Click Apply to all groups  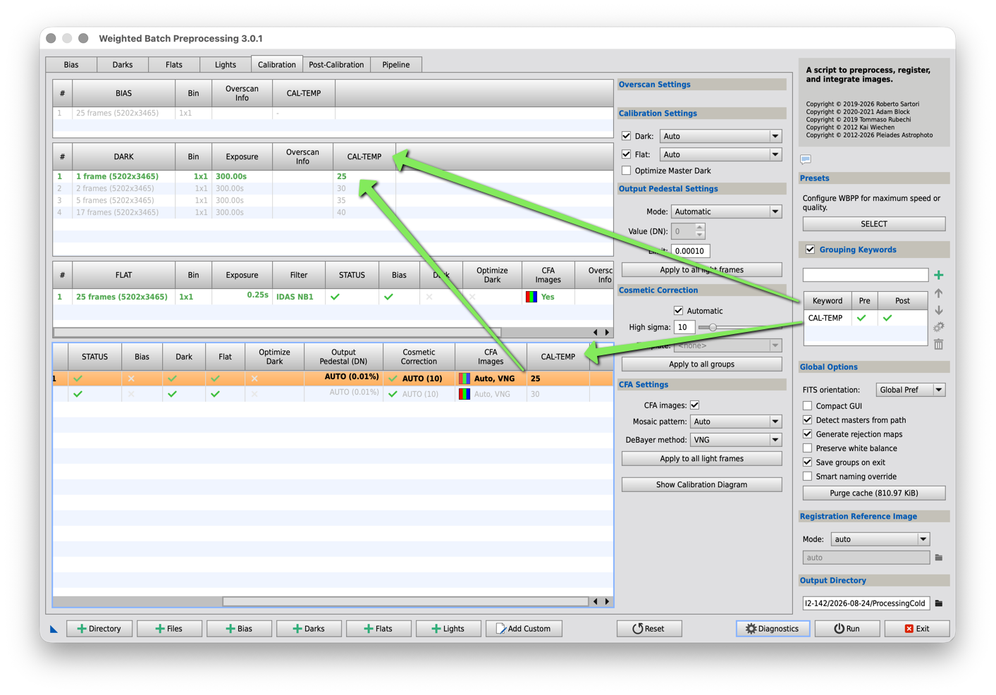click(x=701, y=364)
